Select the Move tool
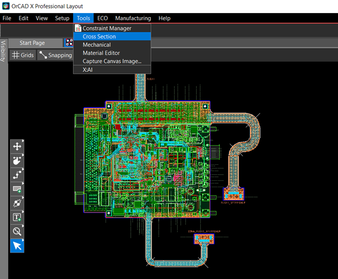This screenshot has width=338, height=279. [17, 146]
